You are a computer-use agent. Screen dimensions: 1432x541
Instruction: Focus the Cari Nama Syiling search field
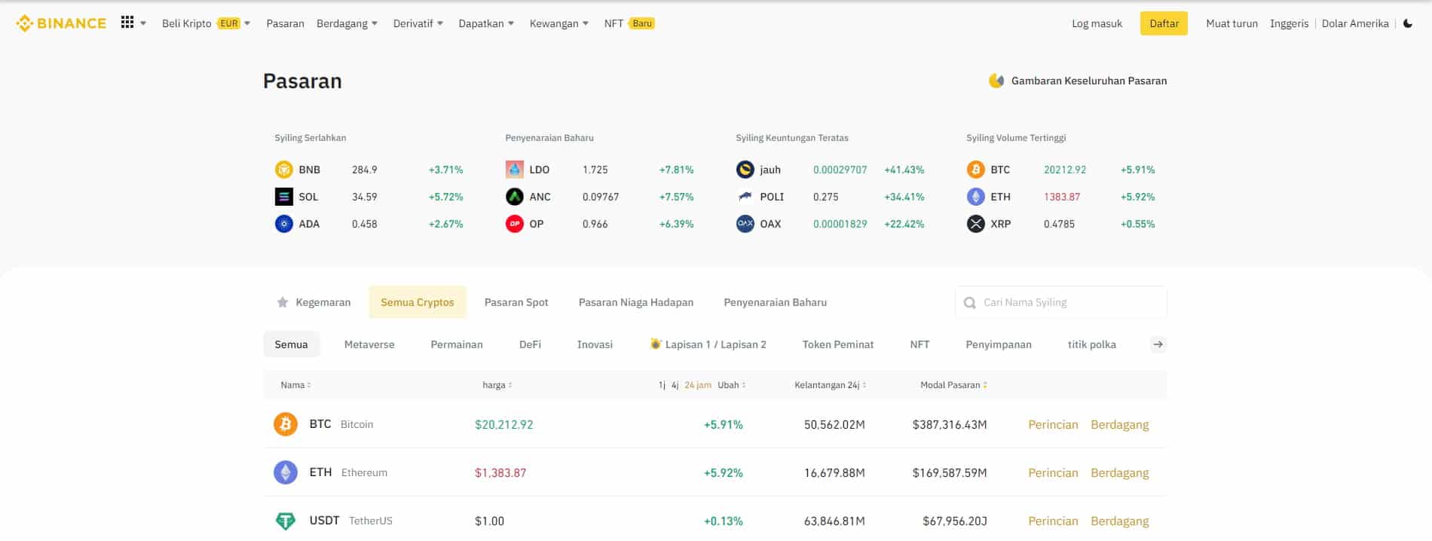1061,302
